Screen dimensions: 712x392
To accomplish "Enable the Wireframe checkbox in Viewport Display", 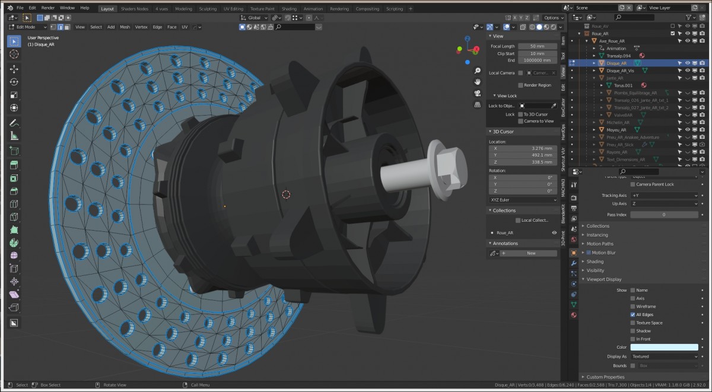I will pyautogui.click(x=632, y=307).
